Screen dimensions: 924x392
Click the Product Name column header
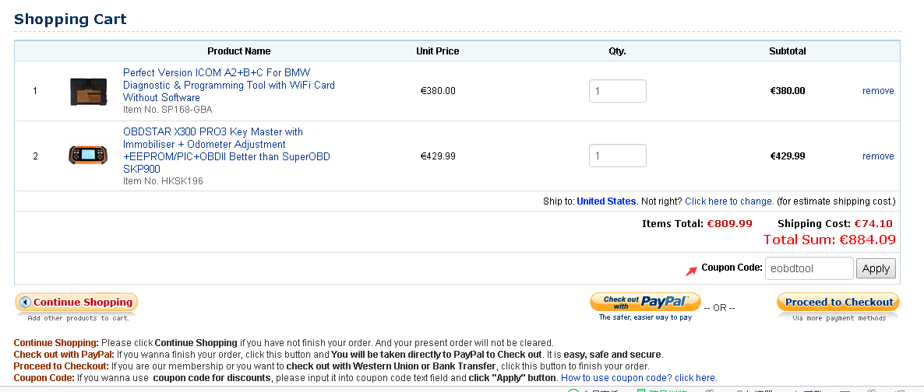click(x=239, y=51)
